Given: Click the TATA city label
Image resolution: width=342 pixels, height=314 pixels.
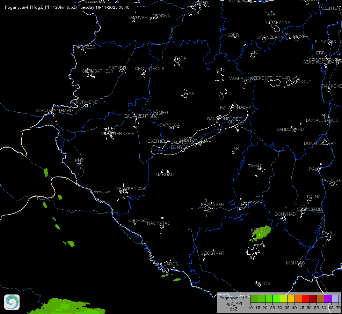Looking at the screenshot, I should [x=270, y=14].
